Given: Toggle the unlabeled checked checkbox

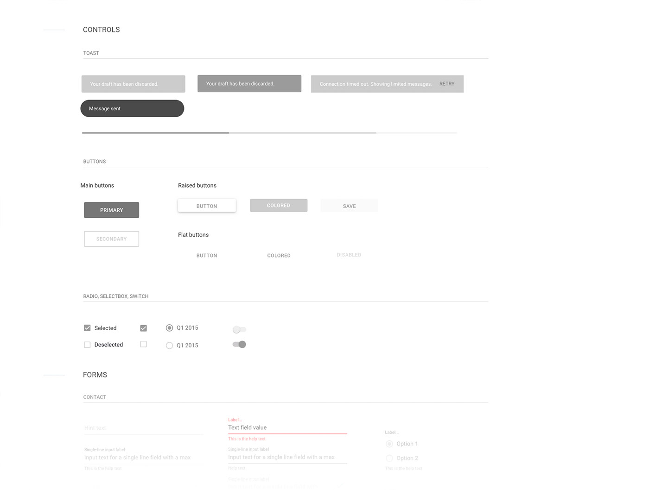Looking at the screenshot, I should coord(143,328).
